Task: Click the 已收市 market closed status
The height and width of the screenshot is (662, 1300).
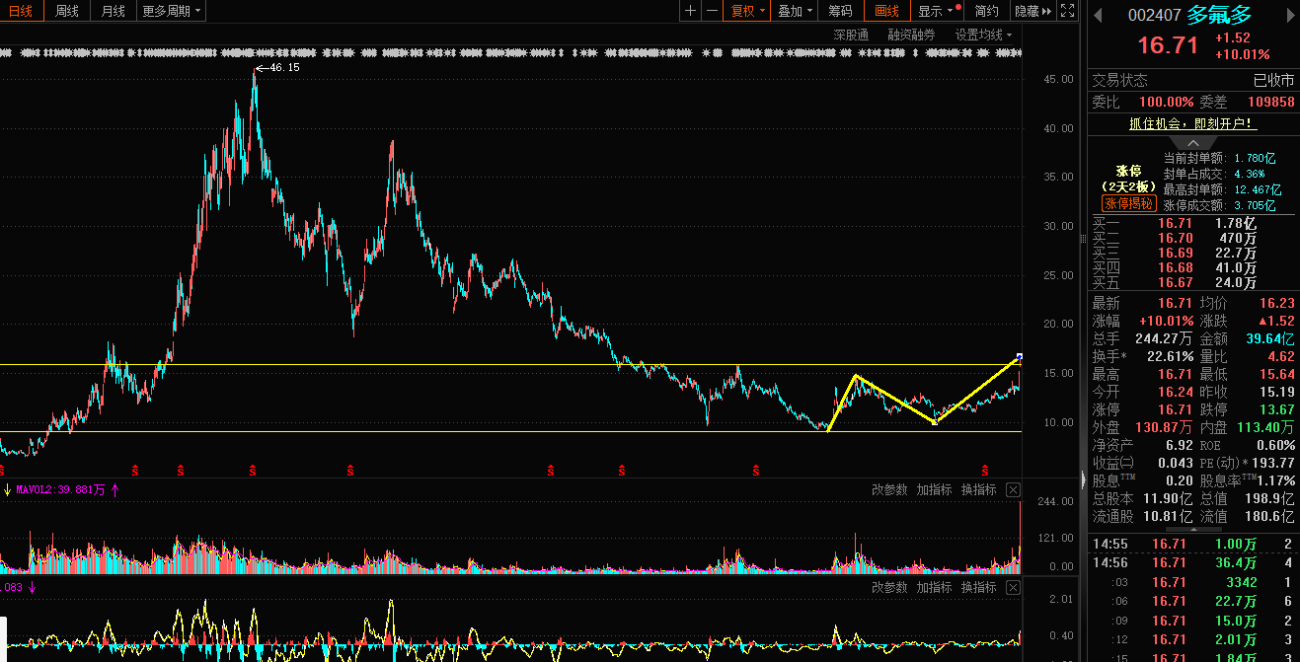Action: 1273,81
